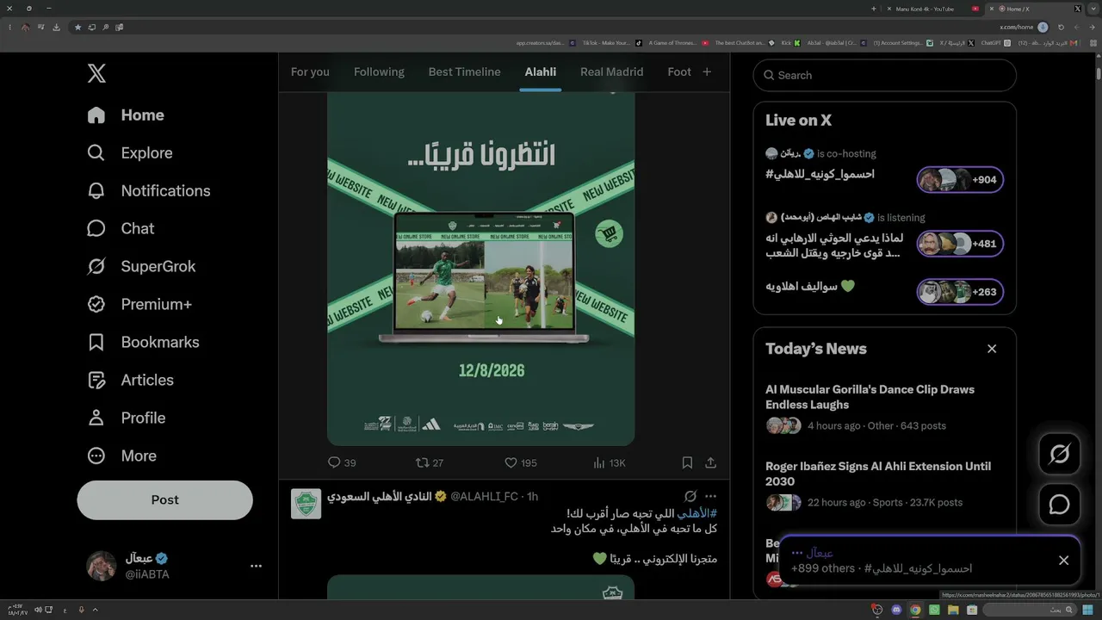The width and height of the screenshot is (1102, 620).
Task: Go to Home in the sidebar
Action: coord(126,115)
